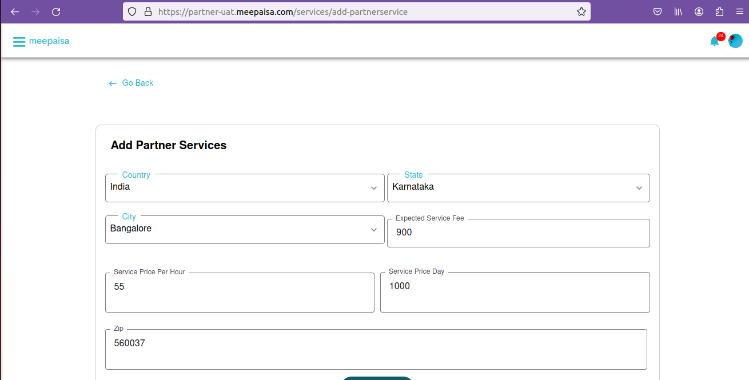
Task: Click the Expected Service Fee field
Action: (519, 233)
